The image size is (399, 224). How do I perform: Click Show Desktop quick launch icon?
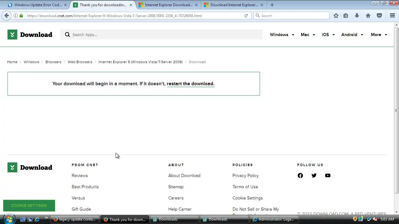22,219
